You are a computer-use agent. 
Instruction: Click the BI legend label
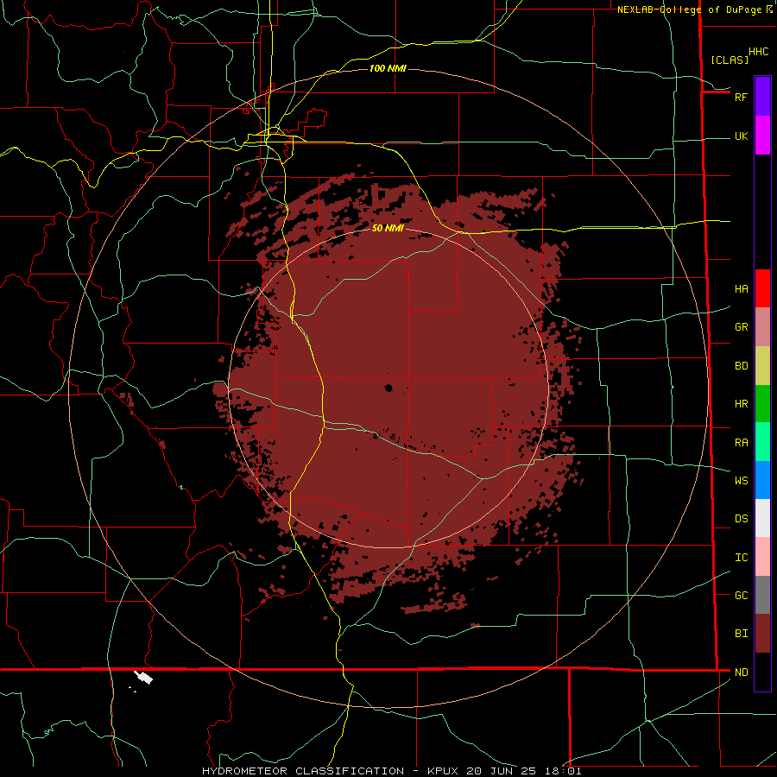point(741,634)
